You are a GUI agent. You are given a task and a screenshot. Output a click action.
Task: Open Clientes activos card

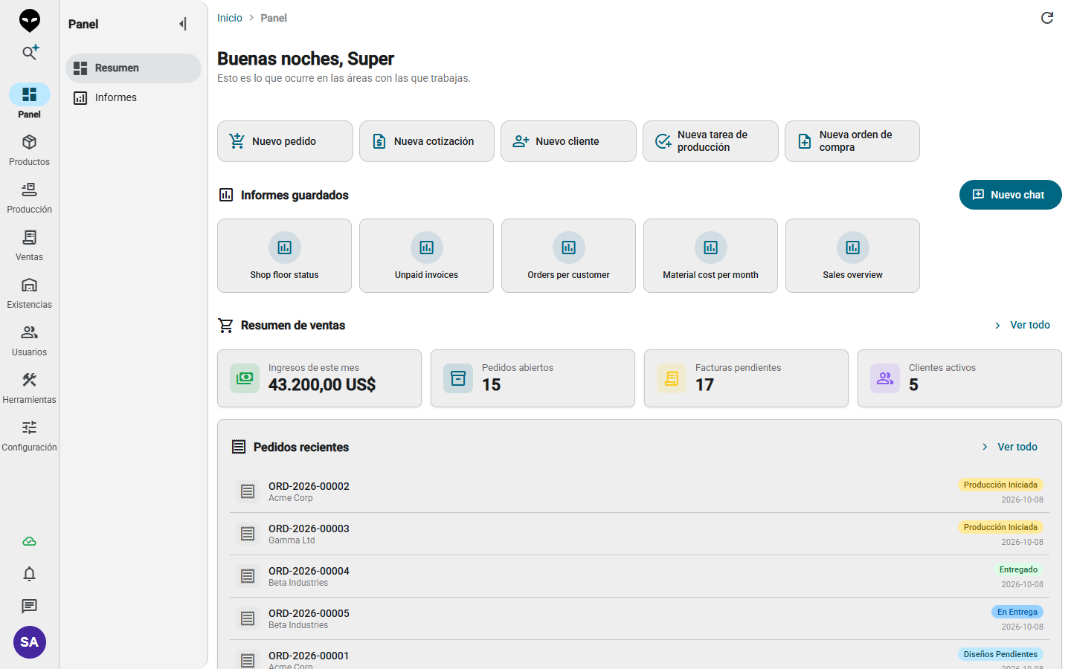point(959,378)
